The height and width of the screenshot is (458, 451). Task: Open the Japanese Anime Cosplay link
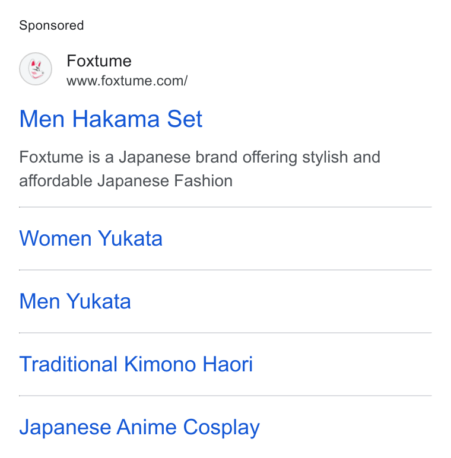(x=139, y=428)
